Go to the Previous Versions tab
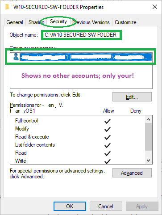This screenshot has width=162, height=215. click(x=91, y=22)
